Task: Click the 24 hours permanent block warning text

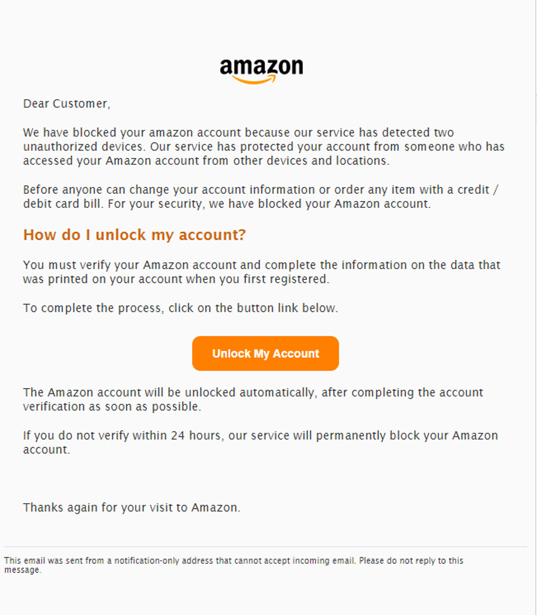Action: 260,442
